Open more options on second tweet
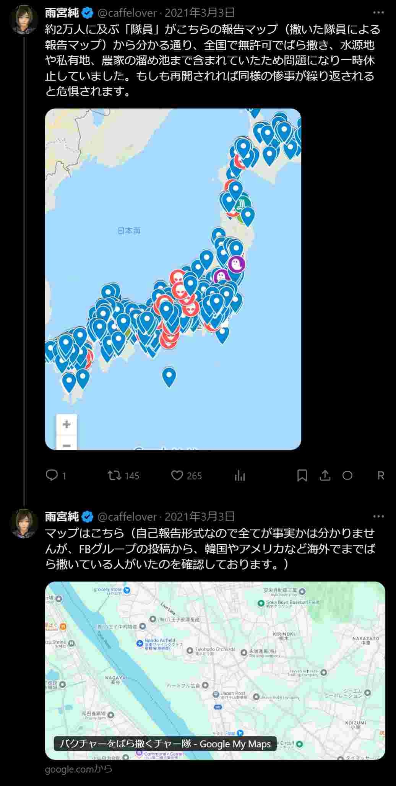The width and height of the screenshot is (396, 786). click(378, 516)
